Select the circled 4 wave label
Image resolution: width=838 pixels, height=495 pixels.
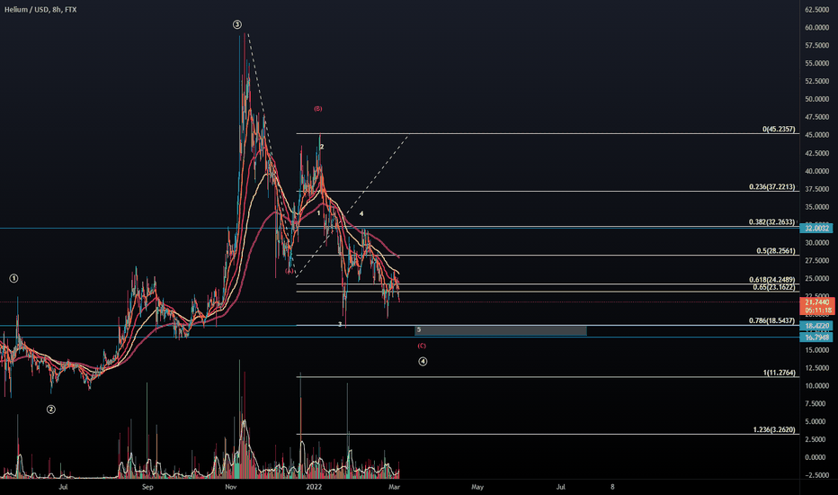point(423,362)
